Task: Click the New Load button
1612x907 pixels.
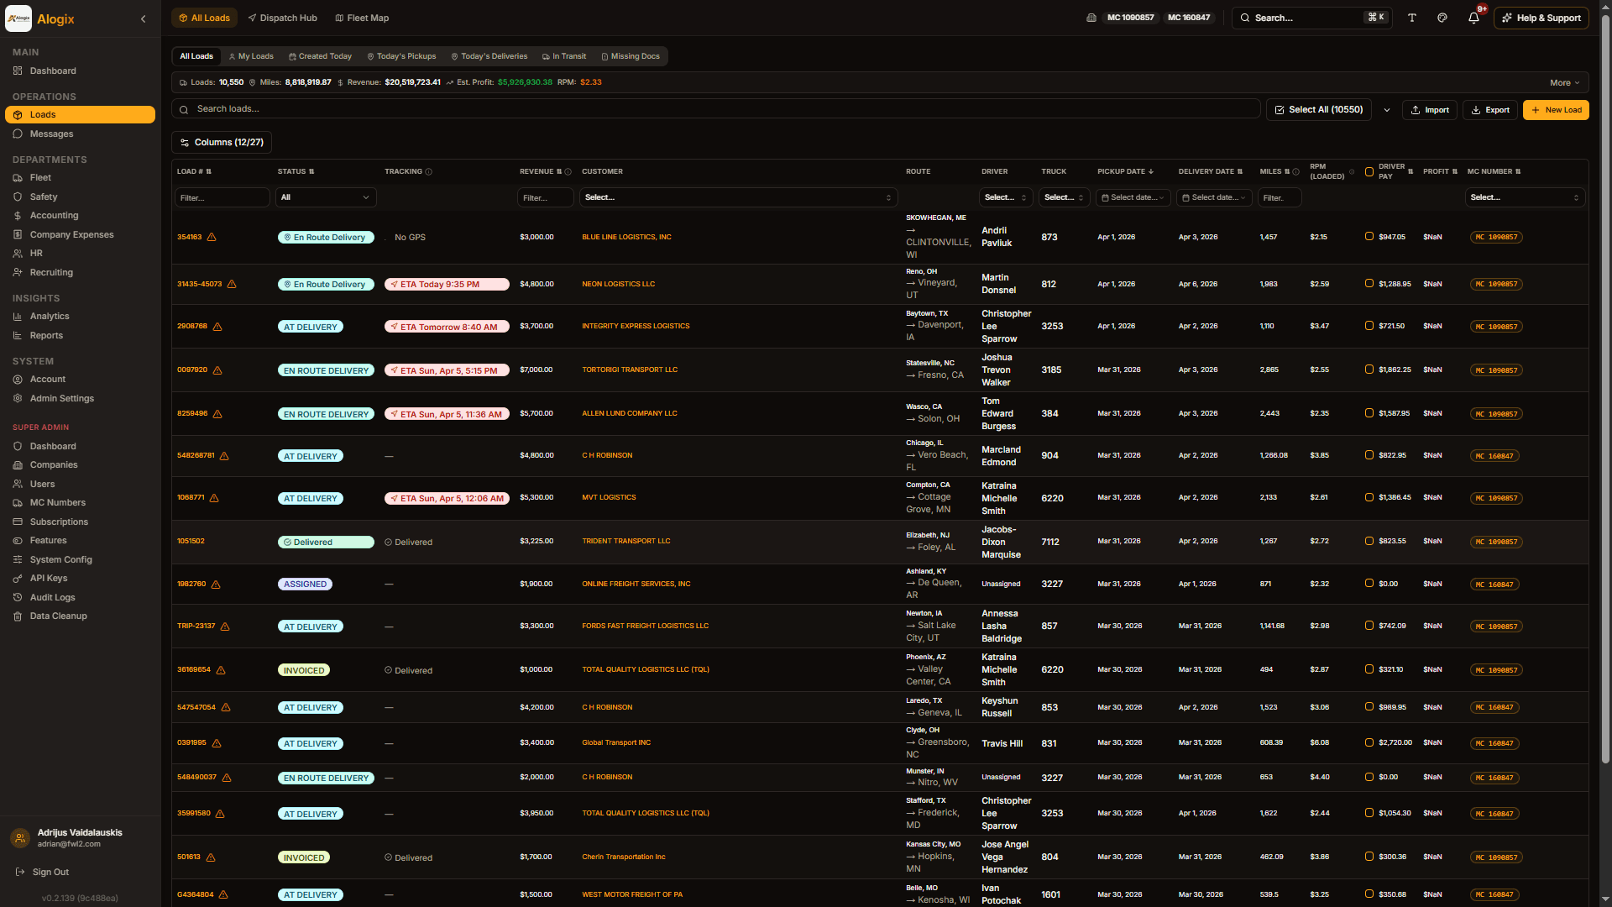Action: click(1556, 110)
